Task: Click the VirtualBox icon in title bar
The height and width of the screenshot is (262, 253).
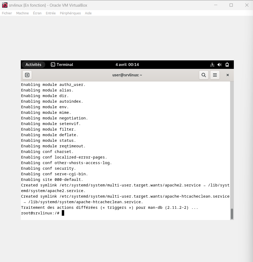Action: point(5,5)
